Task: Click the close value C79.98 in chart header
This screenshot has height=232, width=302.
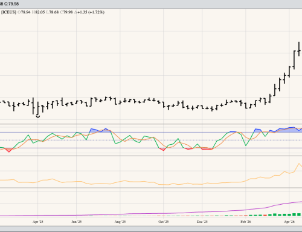Action: pos(66,12)
